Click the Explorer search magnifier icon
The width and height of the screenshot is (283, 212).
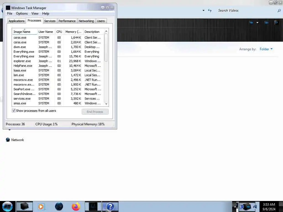point(279,11)
